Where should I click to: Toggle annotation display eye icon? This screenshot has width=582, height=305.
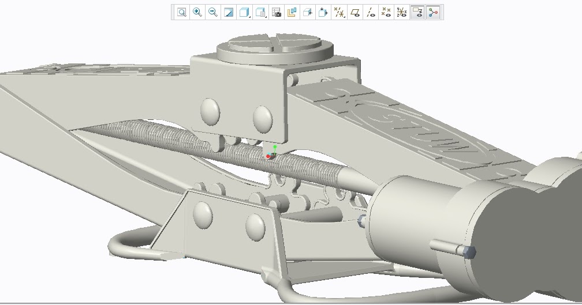[x=418, y=12]
